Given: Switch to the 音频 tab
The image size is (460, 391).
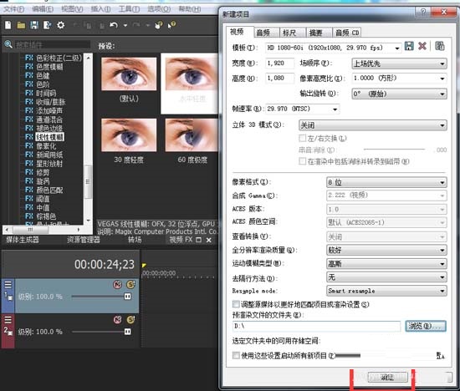Looking at the screenshot, I should [x=266, y=33].
